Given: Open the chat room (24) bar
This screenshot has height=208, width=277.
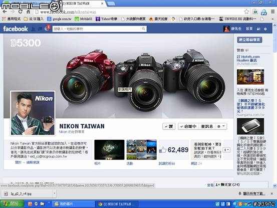Looking at the screenshot, I should click(x=241, y=184).
